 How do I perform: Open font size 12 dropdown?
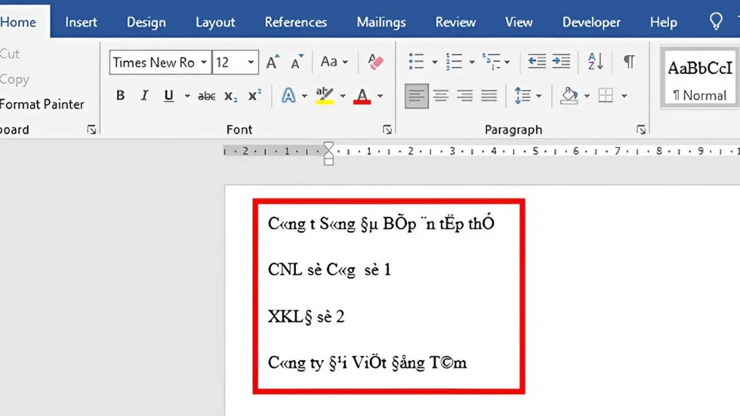pos(251,62)
